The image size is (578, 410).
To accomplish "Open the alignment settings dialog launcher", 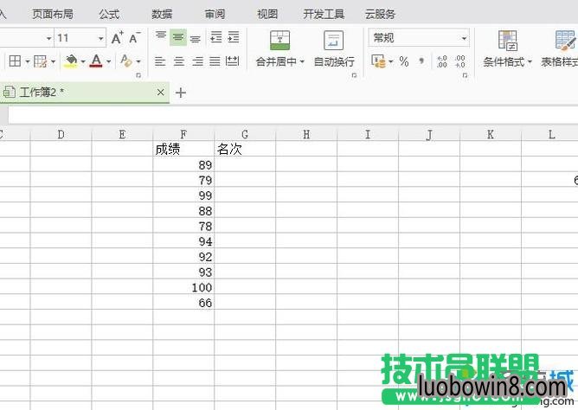I will point(354,75).
